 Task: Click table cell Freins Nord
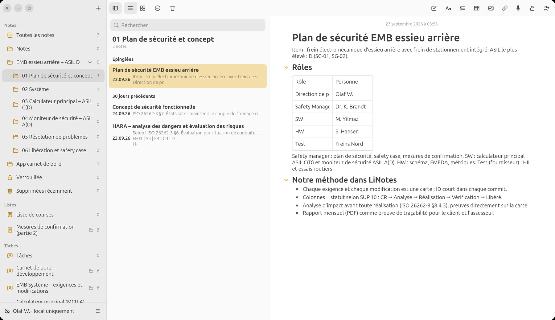(x=352, y=144)
